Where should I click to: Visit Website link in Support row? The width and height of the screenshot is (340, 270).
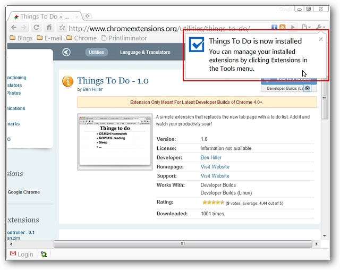215,176
